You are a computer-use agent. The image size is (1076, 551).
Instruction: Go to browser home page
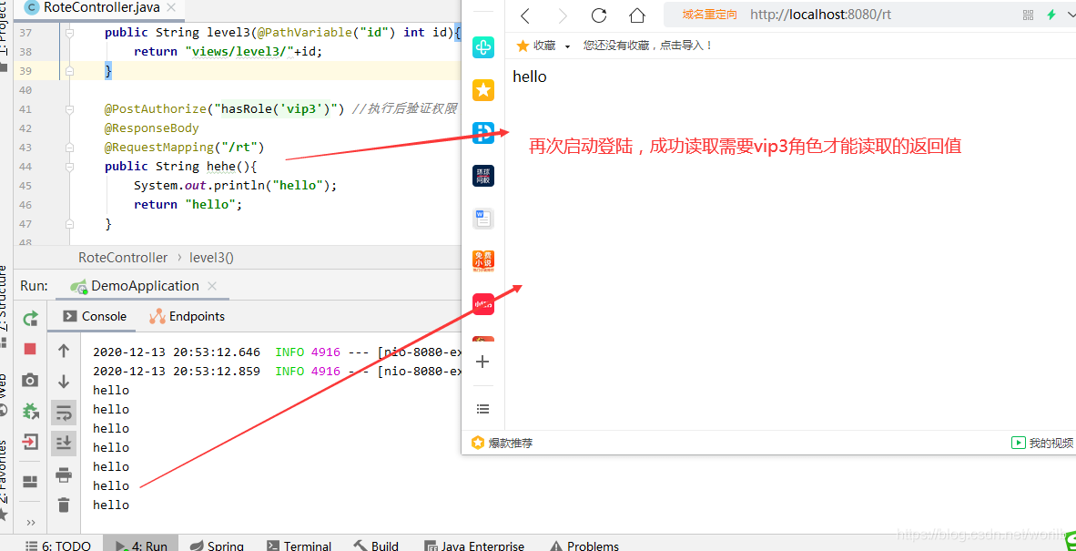pyautogui.click(x=637, y=15)
